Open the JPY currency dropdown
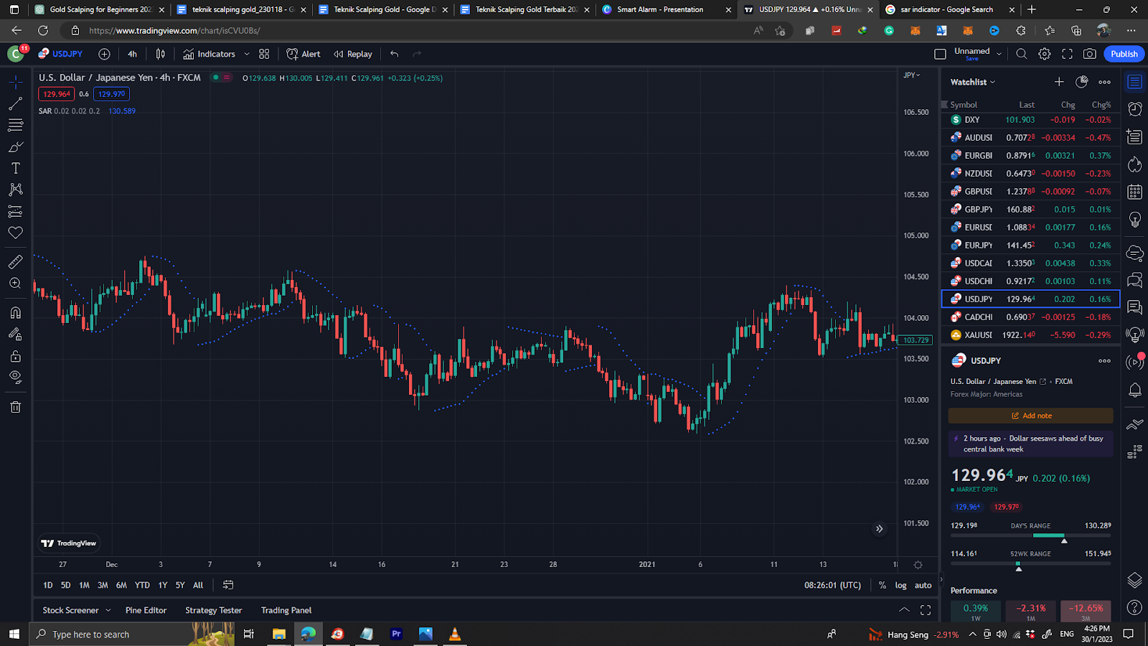Image resolution: width=1148 pixels, height=646 pixels. 911,75
